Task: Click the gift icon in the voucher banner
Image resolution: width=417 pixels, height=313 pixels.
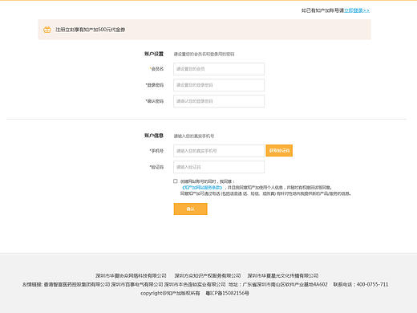Action: tap(47, 30)
